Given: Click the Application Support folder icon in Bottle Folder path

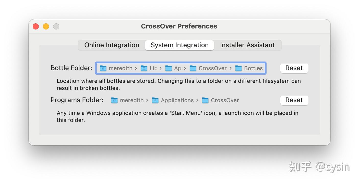Looking at the screenshot, I should coord(169,68).
